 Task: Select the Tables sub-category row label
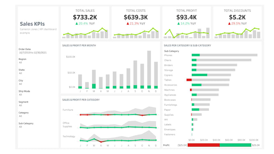pyautogui.click(x=168, y=80)
